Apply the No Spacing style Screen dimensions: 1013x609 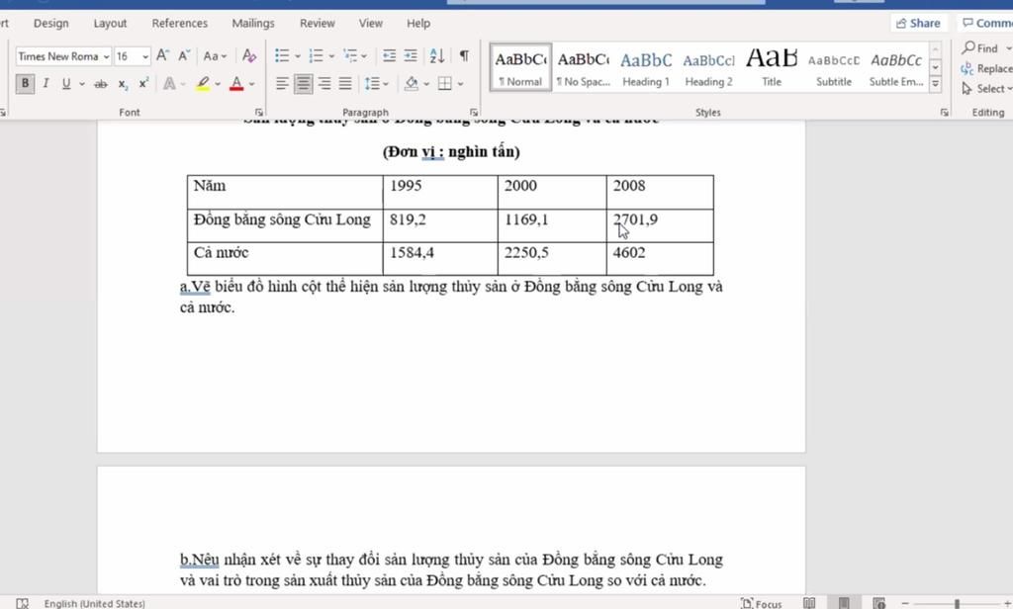pos(584,67)
